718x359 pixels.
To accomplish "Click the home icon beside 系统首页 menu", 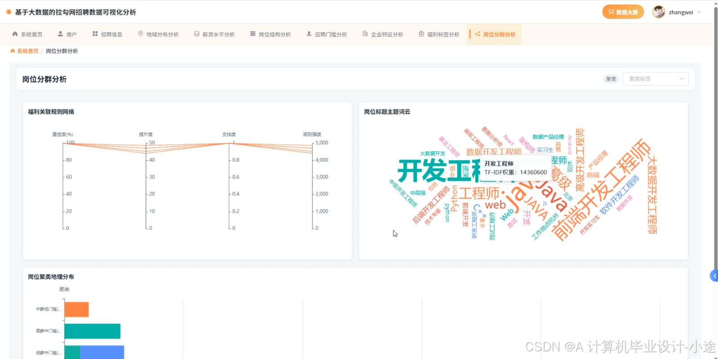I will (x=15, y=34).
